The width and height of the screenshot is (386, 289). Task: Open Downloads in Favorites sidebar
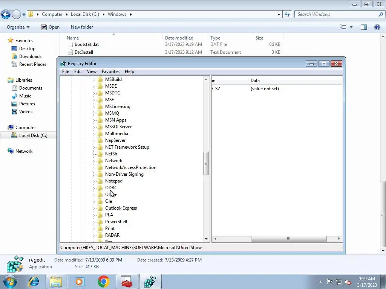[30, 56]
